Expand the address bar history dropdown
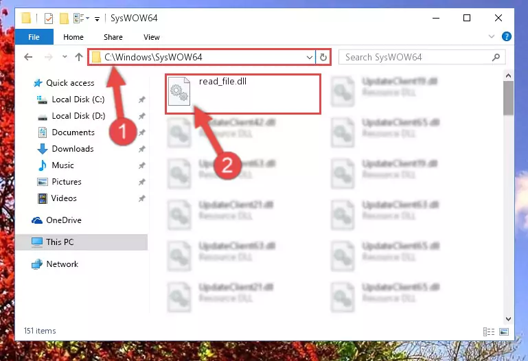The width and height of the screenshot is (528, 361). pyautogui.click(x=310, y=58)
